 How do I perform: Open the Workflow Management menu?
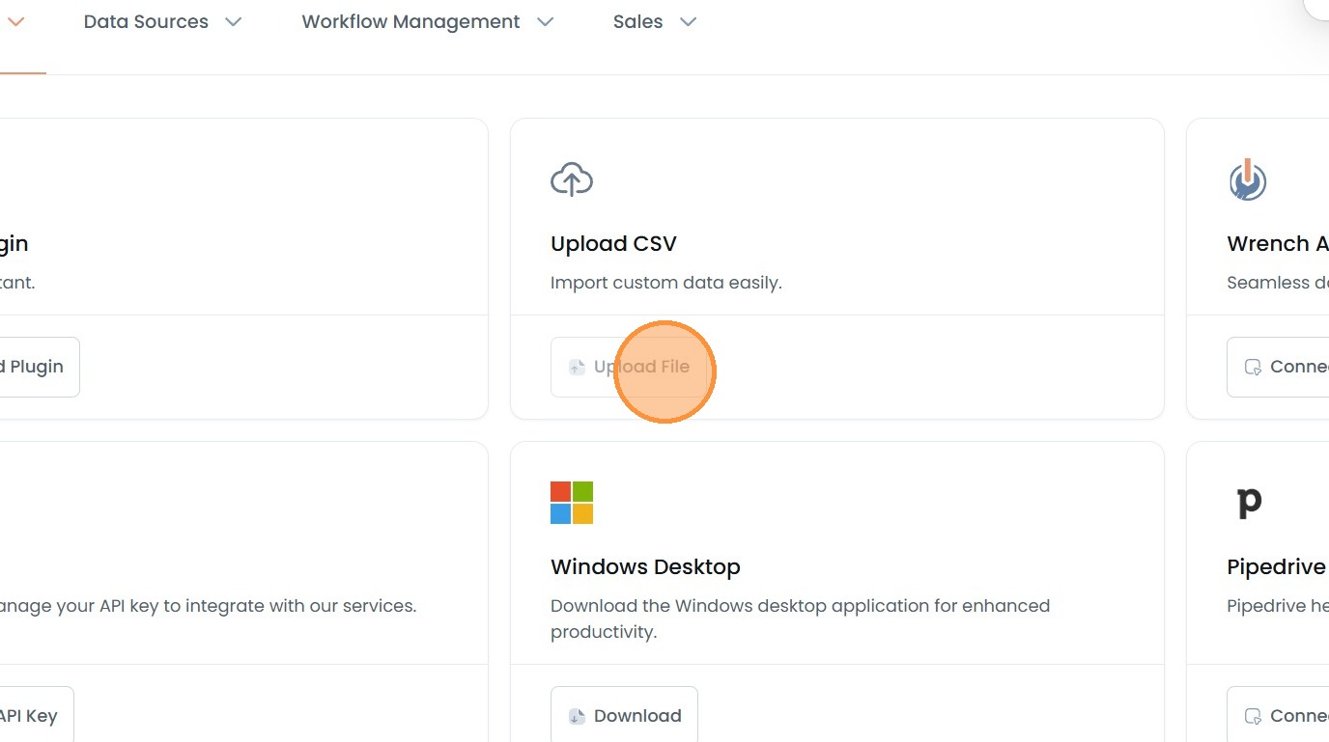coord(410,21)
